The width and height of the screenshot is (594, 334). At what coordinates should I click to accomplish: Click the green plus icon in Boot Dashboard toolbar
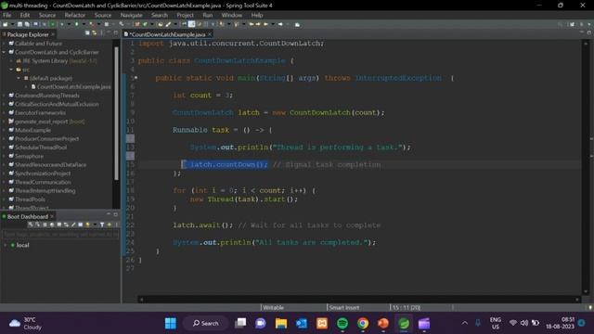(x=110, y=225)
